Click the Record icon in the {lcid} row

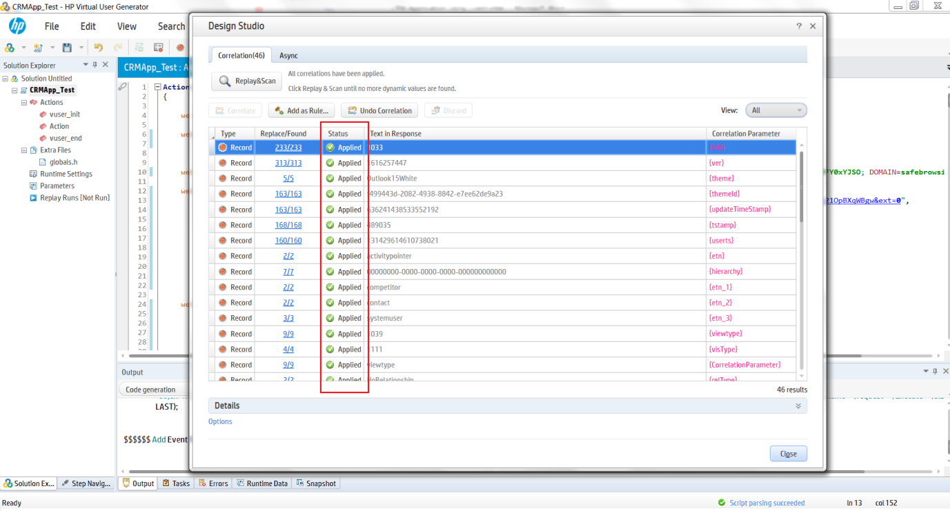(223, 148)
